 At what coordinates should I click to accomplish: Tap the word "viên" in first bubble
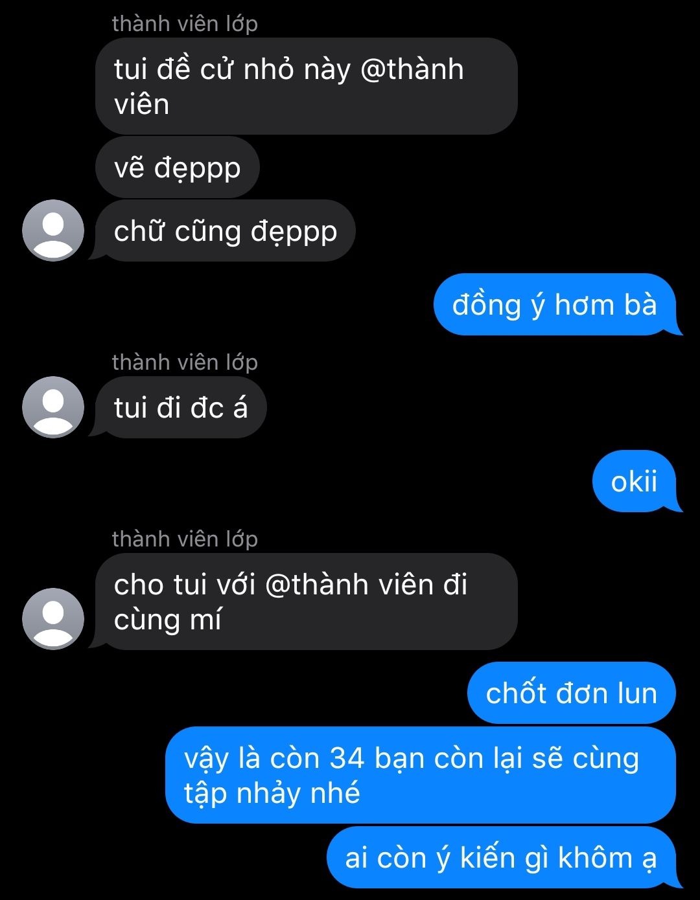pos(141,104)
